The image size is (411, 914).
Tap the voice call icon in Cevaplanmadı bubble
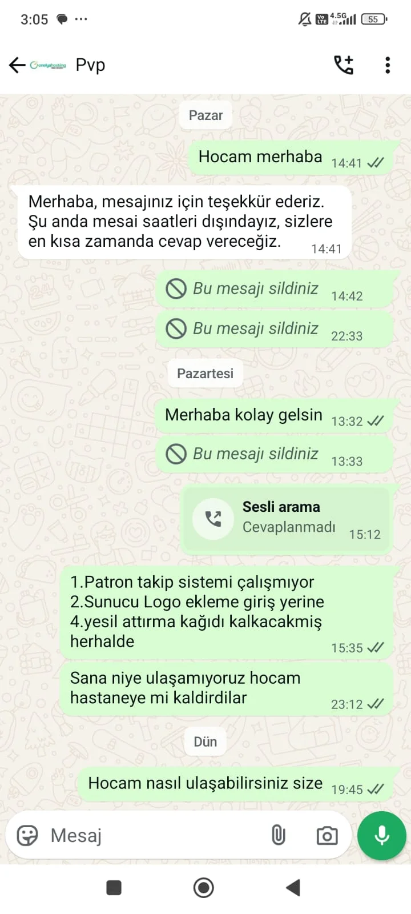213,518
